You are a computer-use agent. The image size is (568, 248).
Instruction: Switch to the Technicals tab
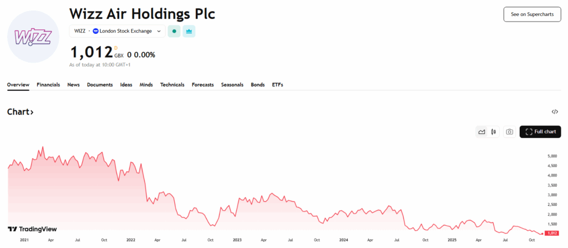pyautogui.click(x=172, y=85)
